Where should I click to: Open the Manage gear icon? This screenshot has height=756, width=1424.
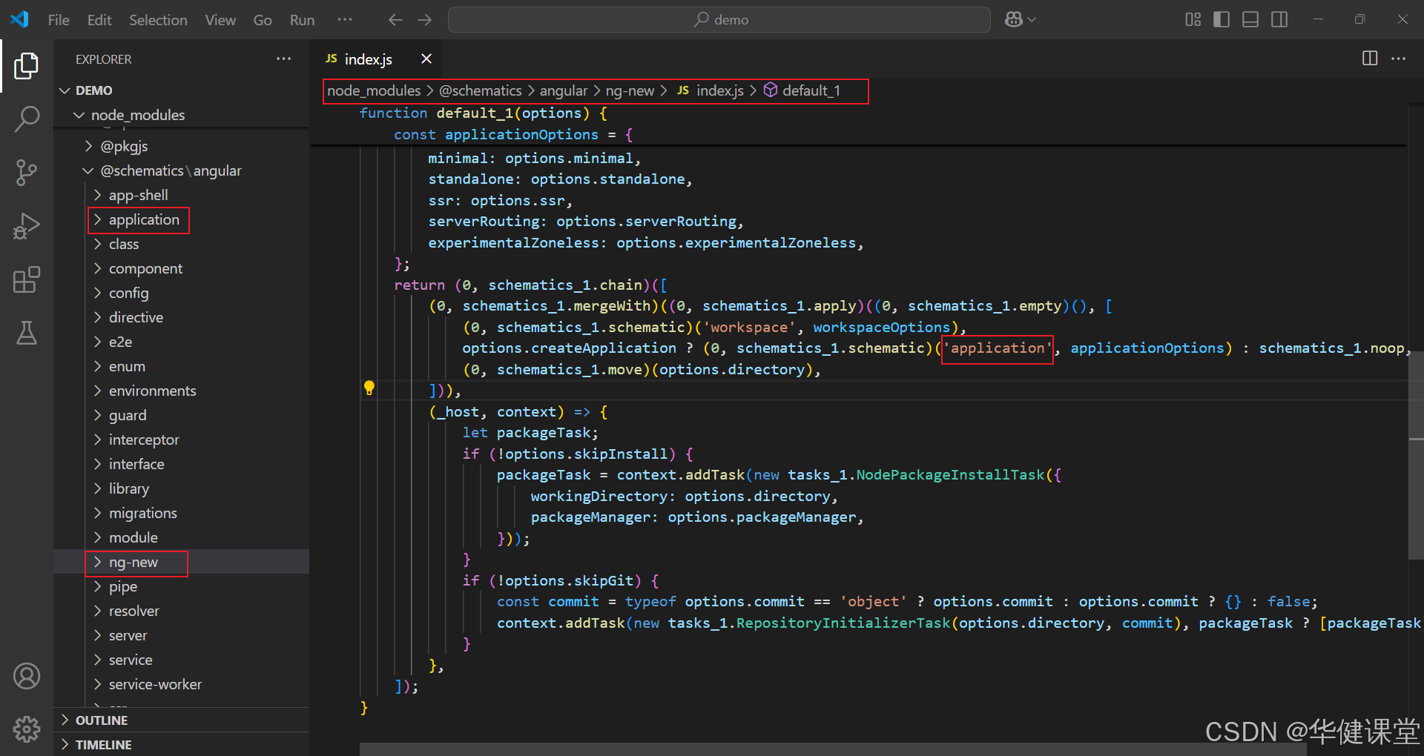27,729
